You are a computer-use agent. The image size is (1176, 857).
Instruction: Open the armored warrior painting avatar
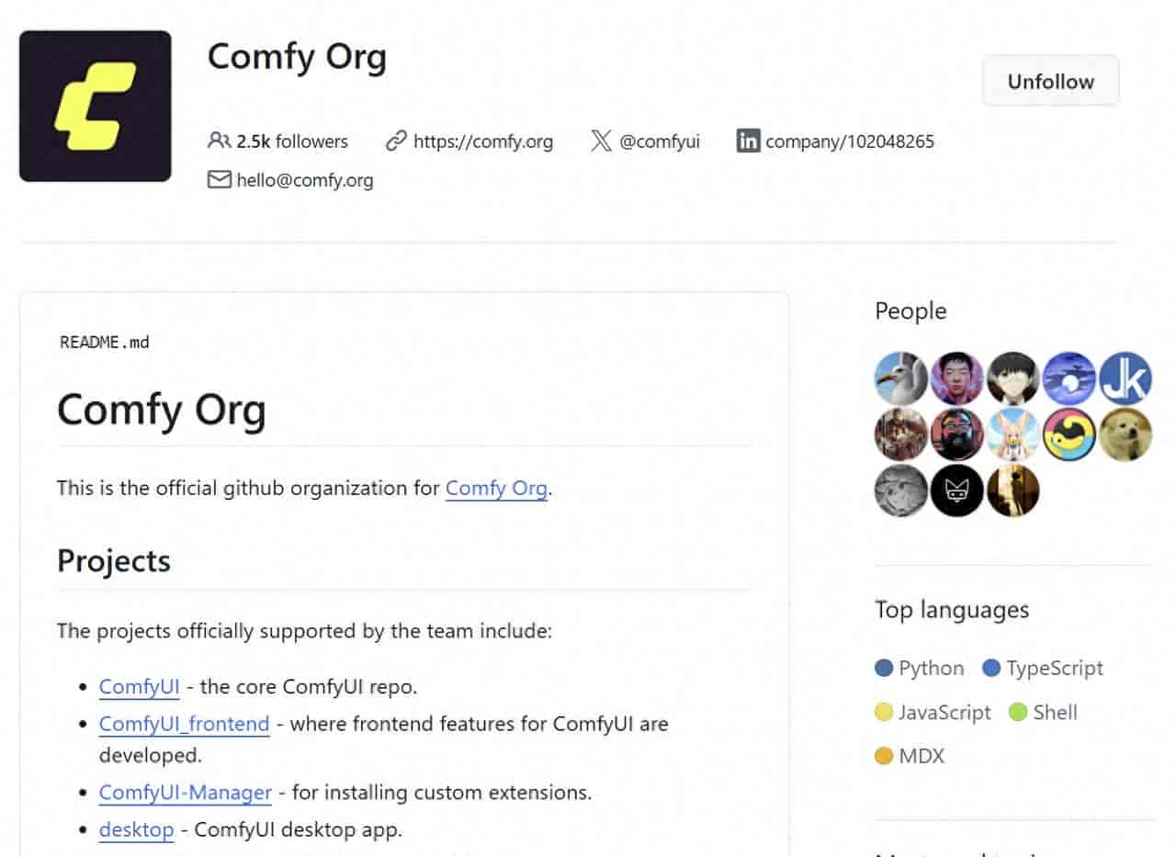coord(901,434)
